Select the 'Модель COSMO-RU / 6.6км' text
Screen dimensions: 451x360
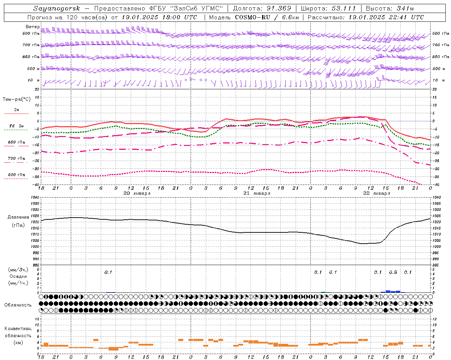(254, 17)
